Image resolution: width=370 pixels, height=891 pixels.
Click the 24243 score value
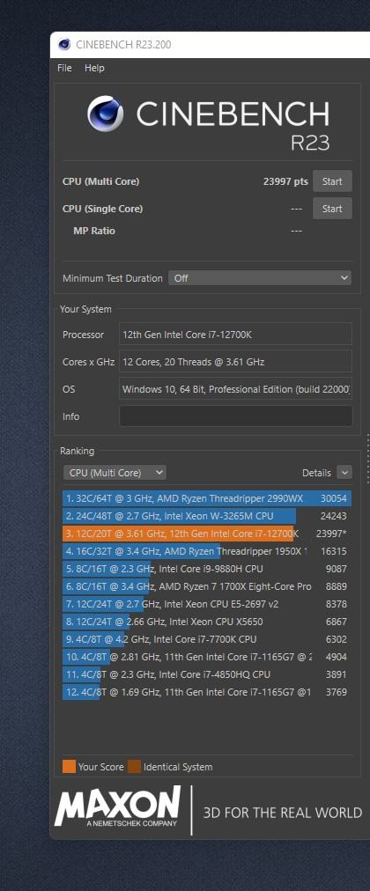click(x=334, y=516)
